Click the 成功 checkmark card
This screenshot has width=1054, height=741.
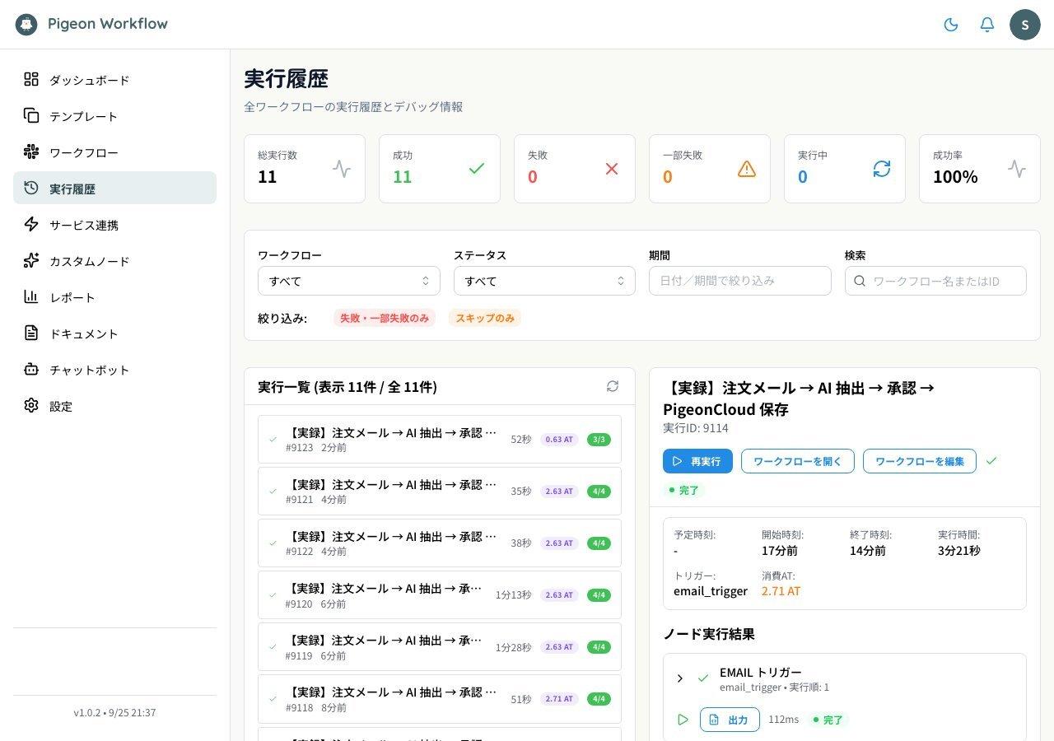(440, 169)
